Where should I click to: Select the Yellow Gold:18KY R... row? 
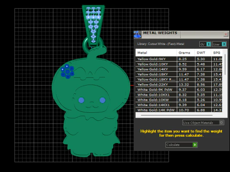179,79
